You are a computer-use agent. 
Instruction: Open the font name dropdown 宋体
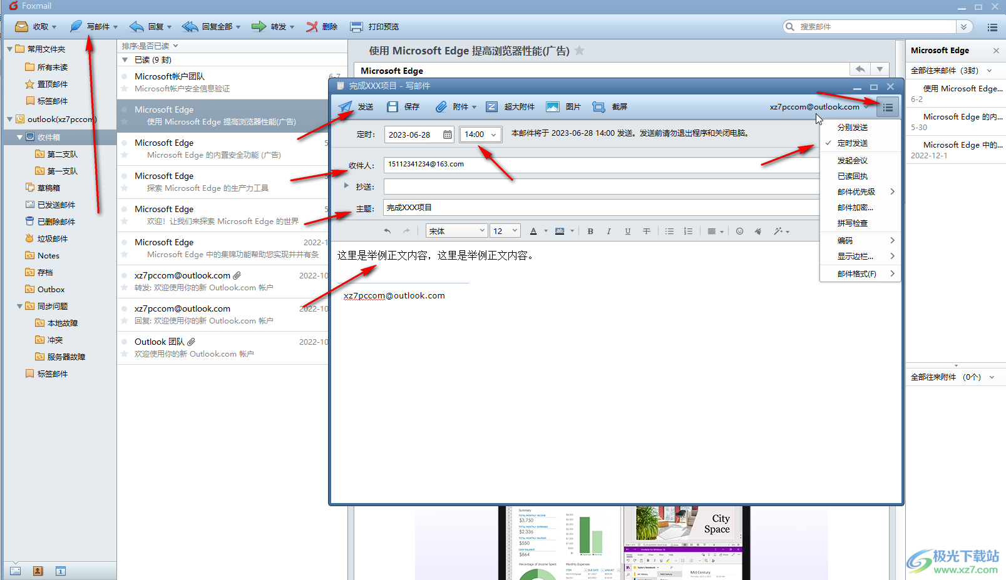(456, 231)
